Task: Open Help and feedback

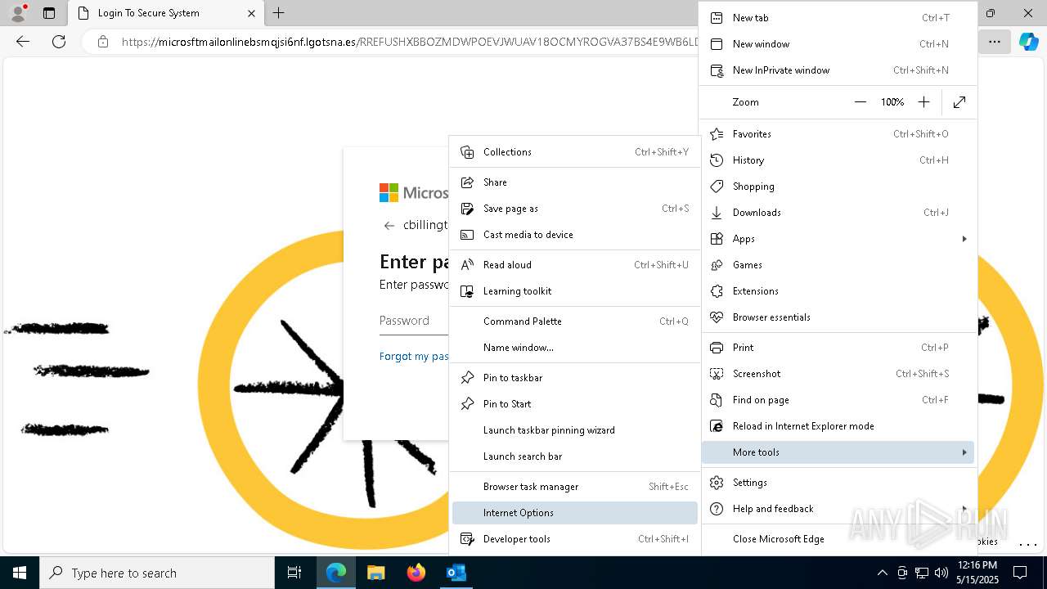Action: tap(838, 509)
